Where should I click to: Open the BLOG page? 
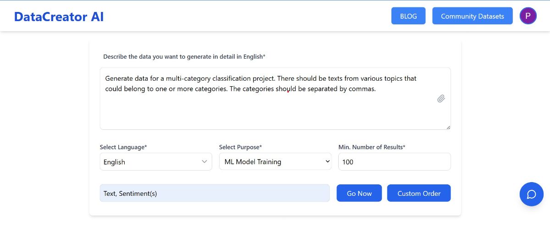[408, 16]
